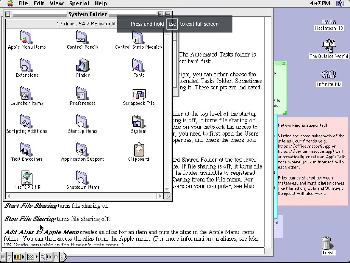This screenshot has width=350, height=263.
Task: Collapse the control strip using its end tab
Action: (64, 257)
